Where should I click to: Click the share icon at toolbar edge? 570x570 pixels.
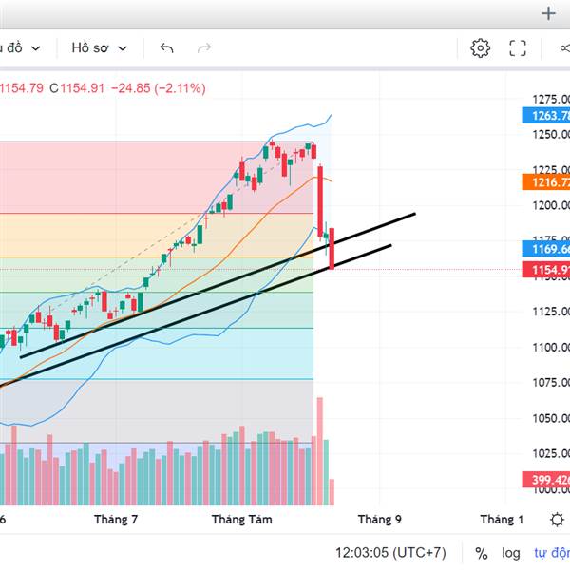coord(562,47)
